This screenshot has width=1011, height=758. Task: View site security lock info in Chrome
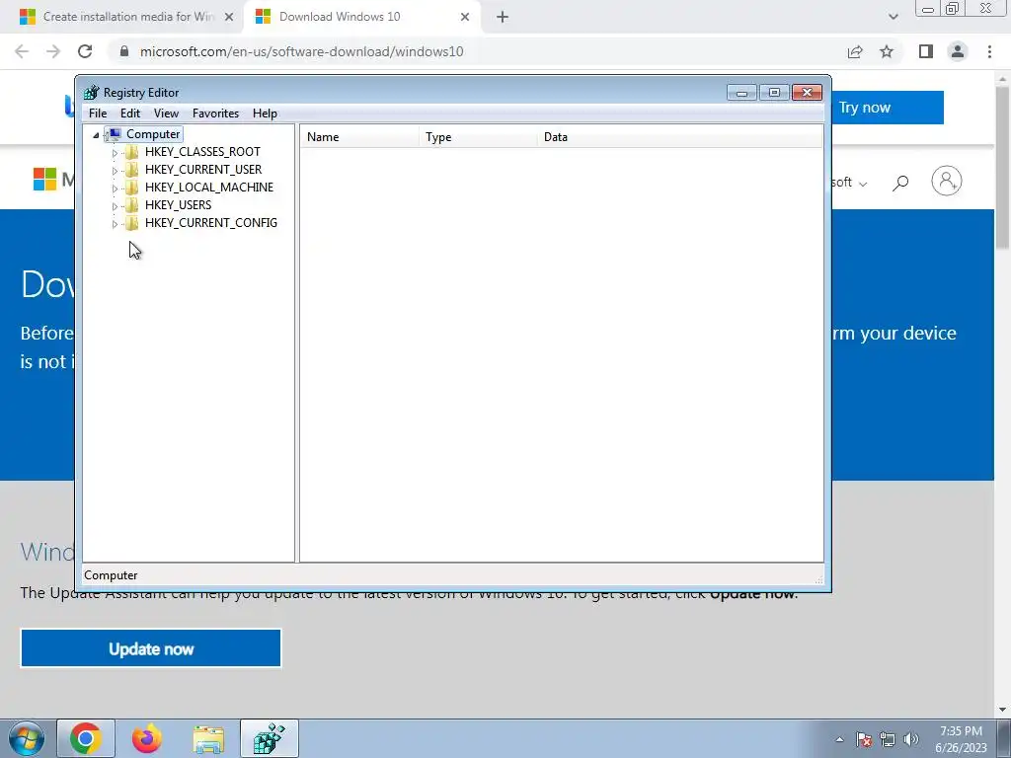(x=124, y=51)
